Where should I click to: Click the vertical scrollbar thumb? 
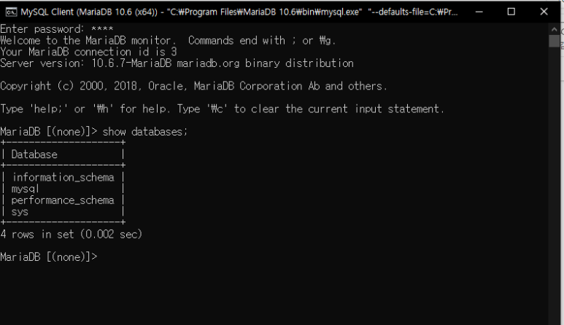click(554, 41)
